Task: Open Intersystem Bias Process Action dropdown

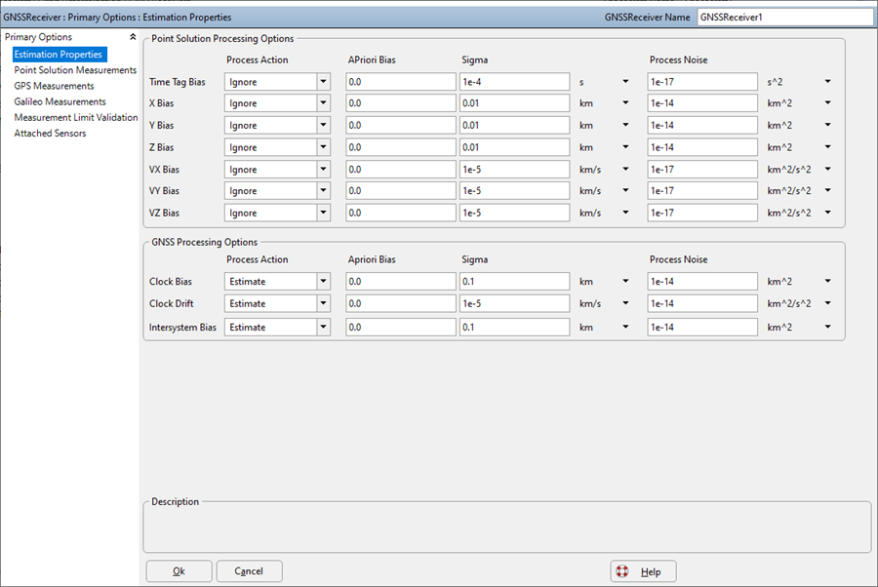Action: point(323,327)
